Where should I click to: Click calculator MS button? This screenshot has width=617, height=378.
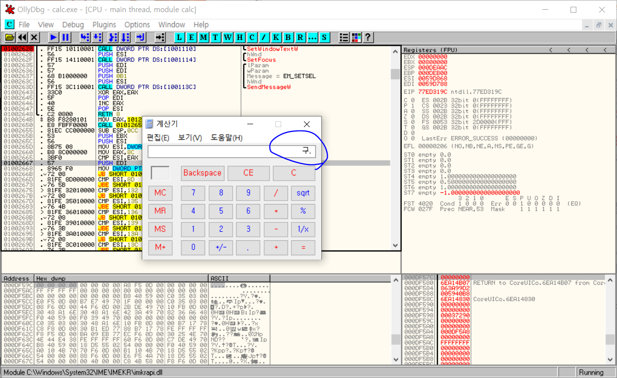click(x=160, y=229)
